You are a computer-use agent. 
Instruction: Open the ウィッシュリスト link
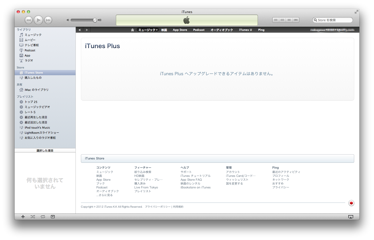click(237, 180)
